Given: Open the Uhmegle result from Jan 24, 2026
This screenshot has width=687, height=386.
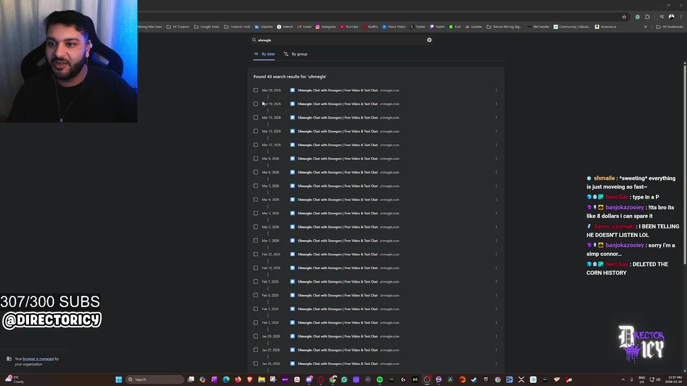Looking at the screenshot, I should [338, 363].
